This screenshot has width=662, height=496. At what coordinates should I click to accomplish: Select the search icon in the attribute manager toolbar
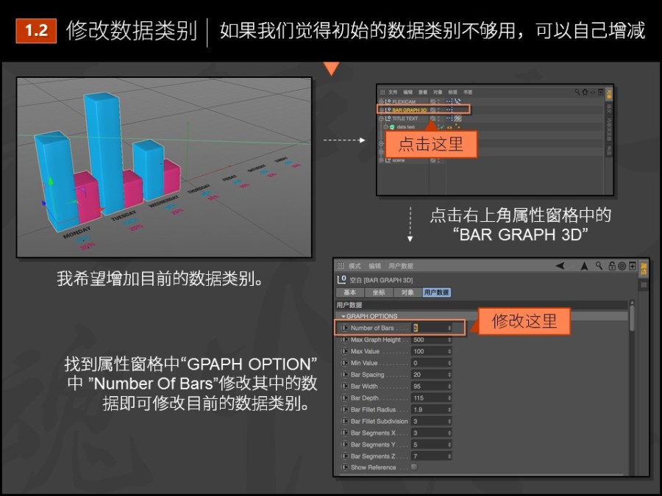click(x=597, y=264)
